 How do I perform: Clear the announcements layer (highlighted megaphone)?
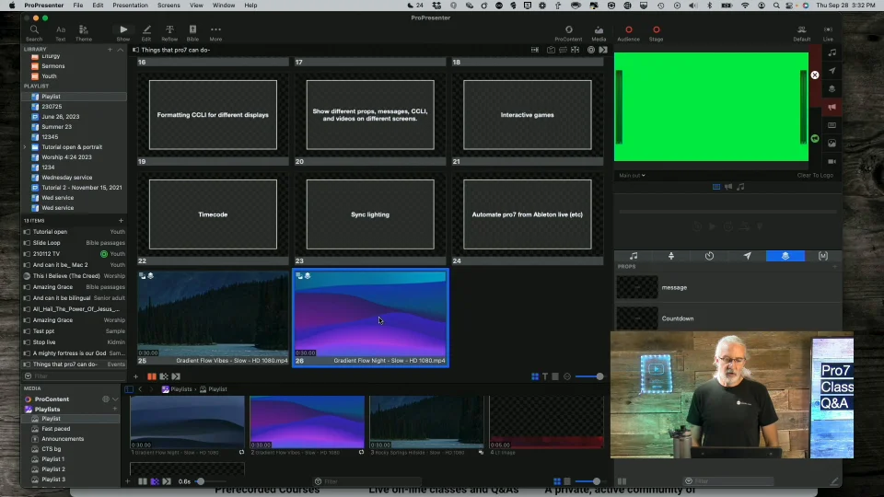[x=832, y=107]
